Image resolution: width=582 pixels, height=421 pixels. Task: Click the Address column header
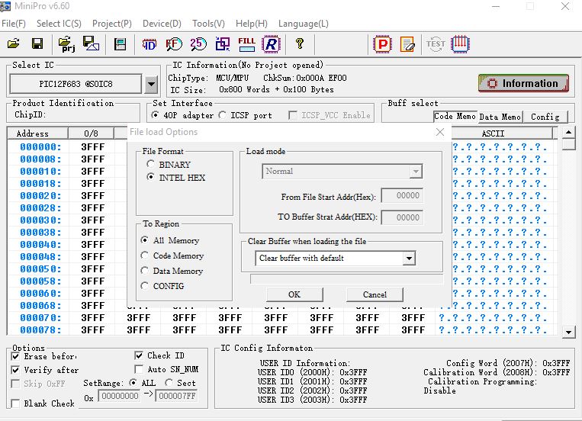click(x=37, y=133)
